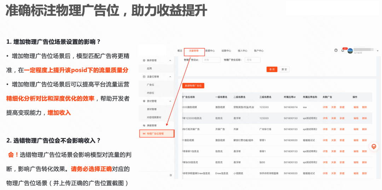The width and height of the screenshot is (382, 190).
Task: Click 编辑 in the 解锁付费功能/组件 row
Action: pos(356,140)
